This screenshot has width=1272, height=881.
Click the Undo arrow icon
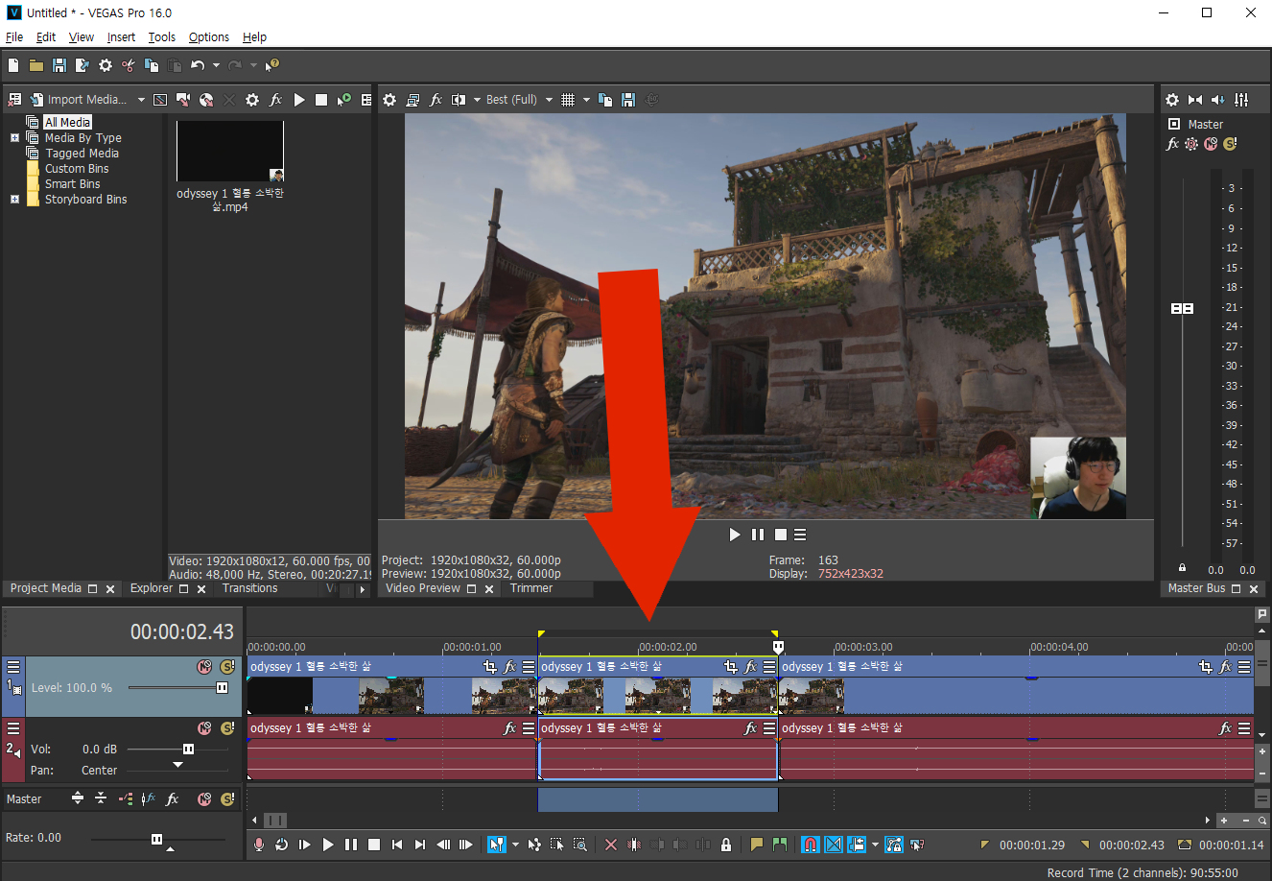[x=198, y=65]
